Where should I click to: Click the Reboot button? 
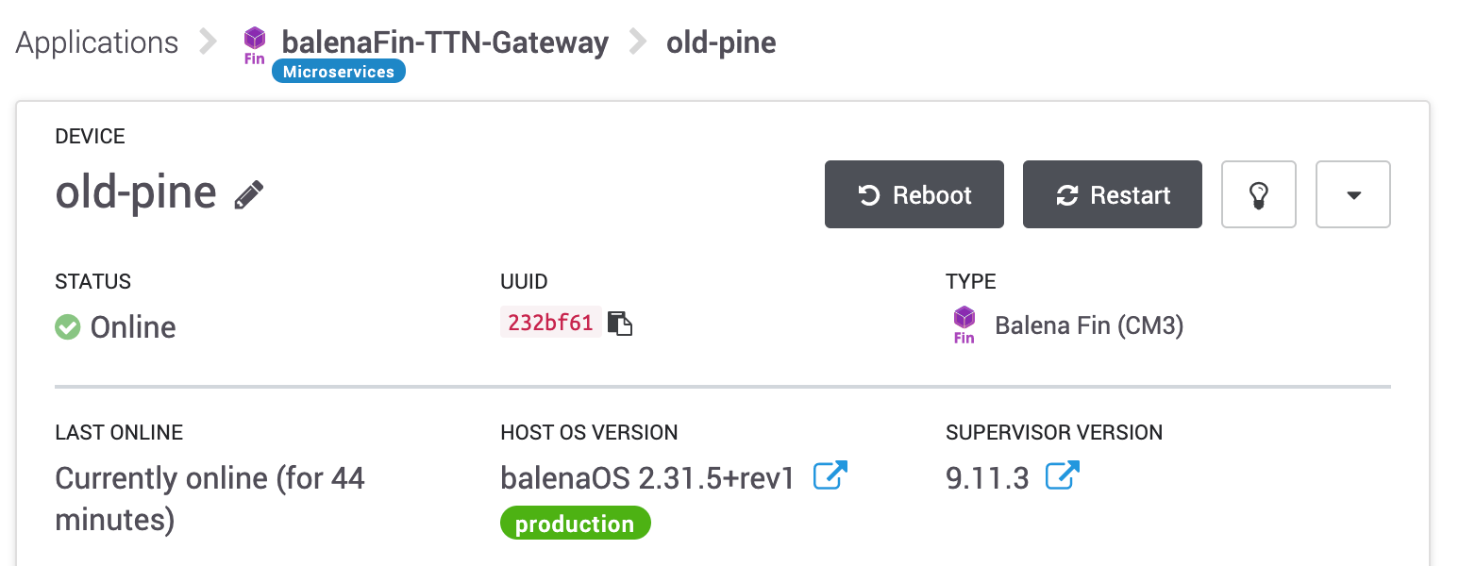[x=914, y=195]
